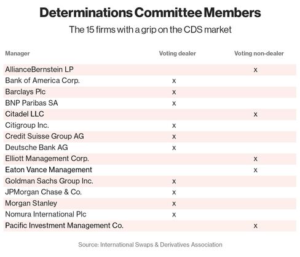Click the x beside Credit Suisse Group AG
300x257 pixels.
(x=174, y=136)
